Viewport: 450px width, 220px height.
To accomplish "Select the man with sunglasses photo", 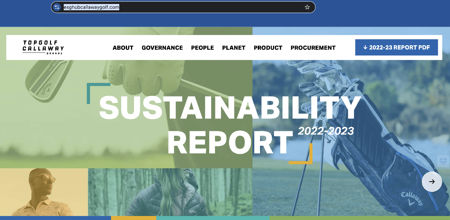I will pos(44,192).
